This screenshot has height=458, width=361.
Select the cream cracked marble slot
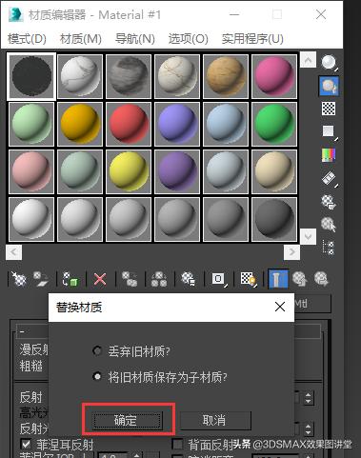[177, 76]
